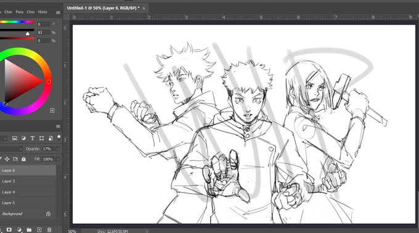This screenshot has width=419, height=233.
Task: Click the hue value field showing 0
Action: coord(44,24)
